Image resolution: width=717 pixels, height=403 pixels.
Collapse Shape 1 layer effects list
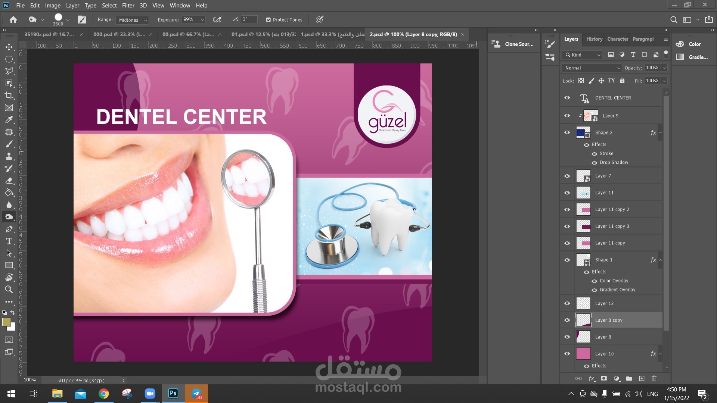click(660, 260)
